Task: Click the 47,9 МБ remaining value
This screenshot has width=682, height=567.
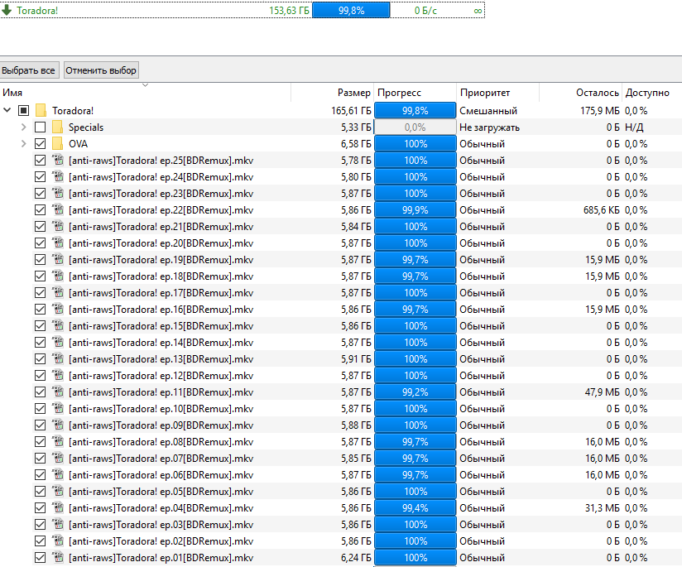Action: (602, 392)
